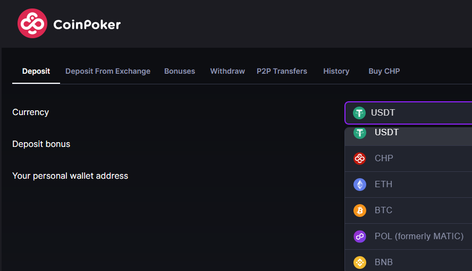Click the orange Bitcoin icon
The height and width of the screenshot is (271, 472).
pos(360,211)
